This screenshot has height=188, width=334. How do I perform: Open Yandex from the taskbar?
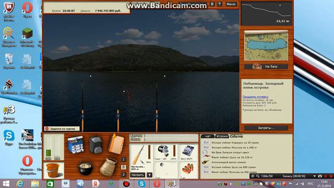click(x=96, y=183)
